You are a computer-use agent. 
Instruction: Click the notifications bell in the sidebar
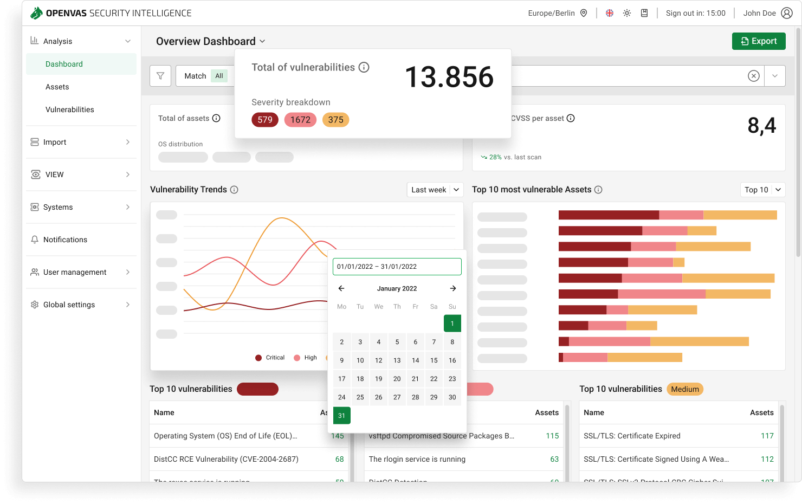pos(35,240)
